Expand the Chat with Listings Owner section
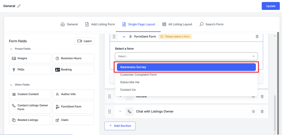Screen dimensions: 282x135 120,111
